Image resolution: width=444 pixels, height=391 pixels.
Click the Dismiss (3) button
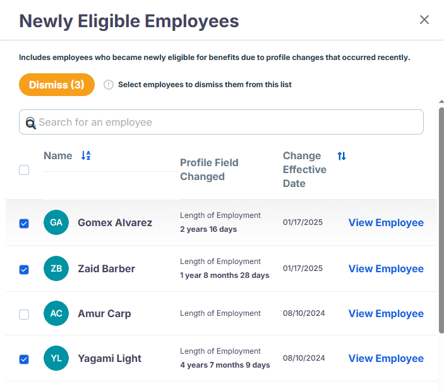click(x=57, y=85)
